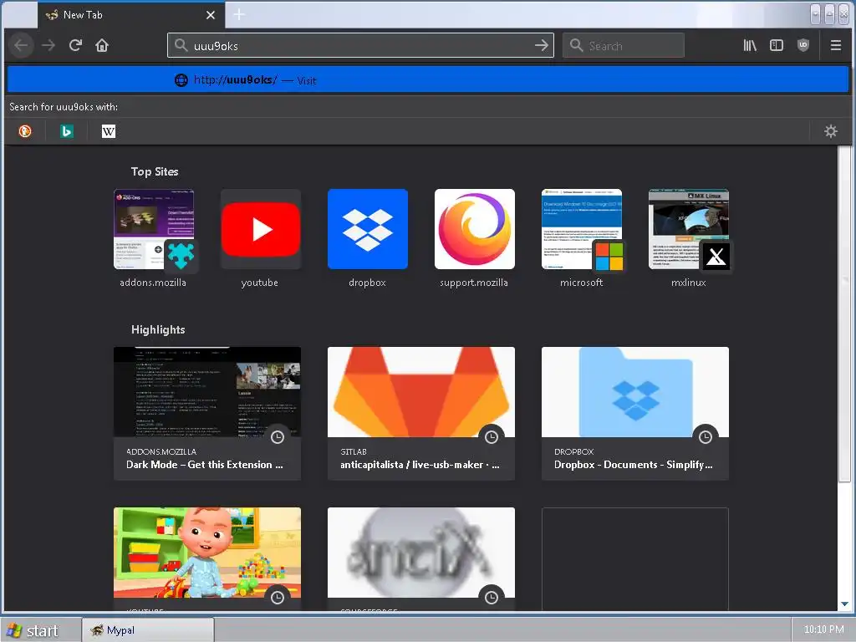Screen dimensions: 856x642
Task: Click the address bar containing uuu9oks
Action: coord(360,45)
